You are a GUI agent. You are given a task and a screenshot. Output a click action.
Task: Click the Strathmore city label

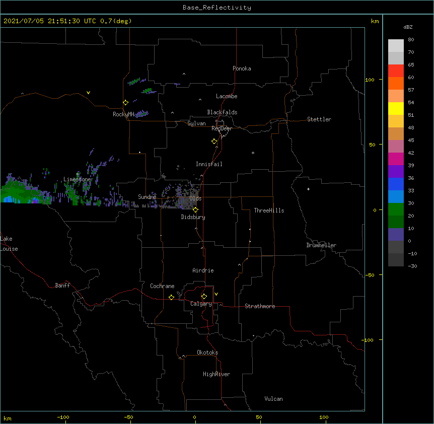(x=260, y=306)
